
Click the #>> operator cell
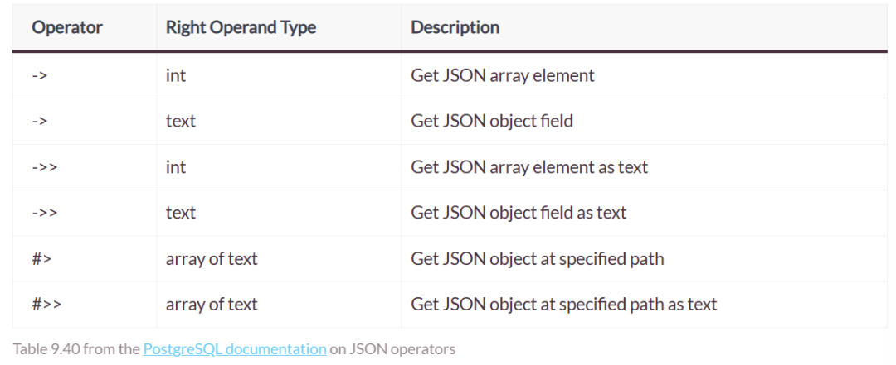click(46, 304)
